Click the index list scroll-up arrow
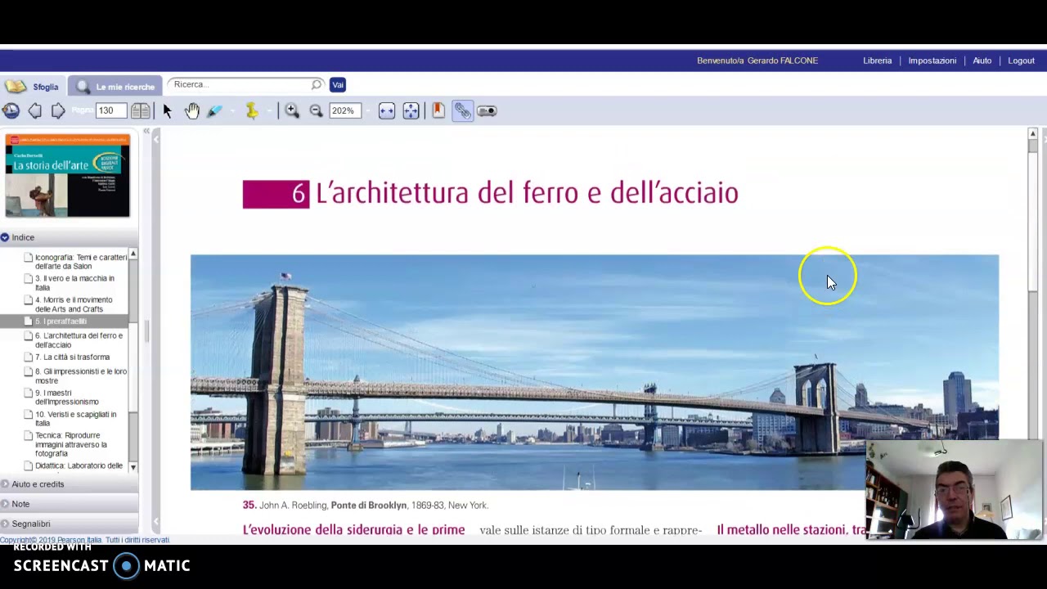The height and width of the screenshot is (589, 1047). (133, 254)
